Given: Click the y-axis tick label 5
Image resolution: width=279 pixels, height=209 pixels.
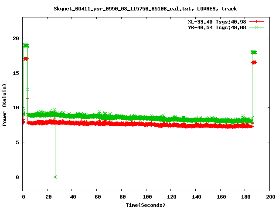Looking at the screenshot, I should [x=17, y=142].
